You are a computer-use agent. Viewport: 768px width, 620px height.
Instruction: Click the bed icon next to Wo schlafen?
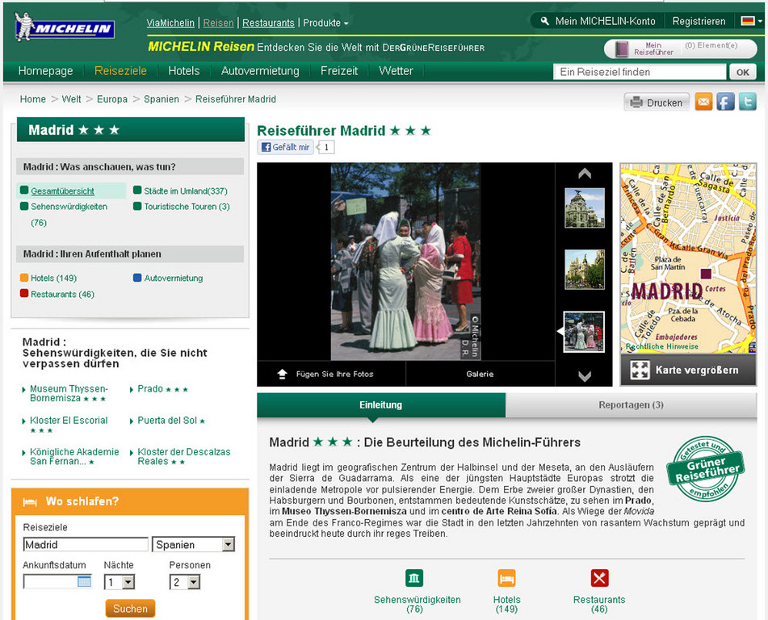click(x=30, y=502)
